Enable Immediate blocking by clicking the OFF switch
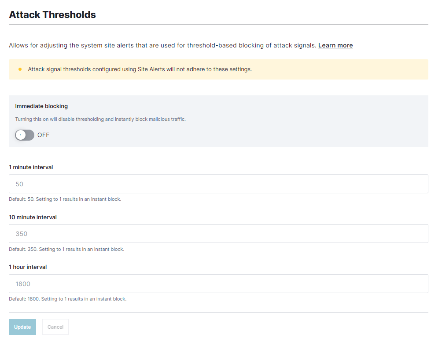This screenshot has width=442, height=348. tap(24, 135)
